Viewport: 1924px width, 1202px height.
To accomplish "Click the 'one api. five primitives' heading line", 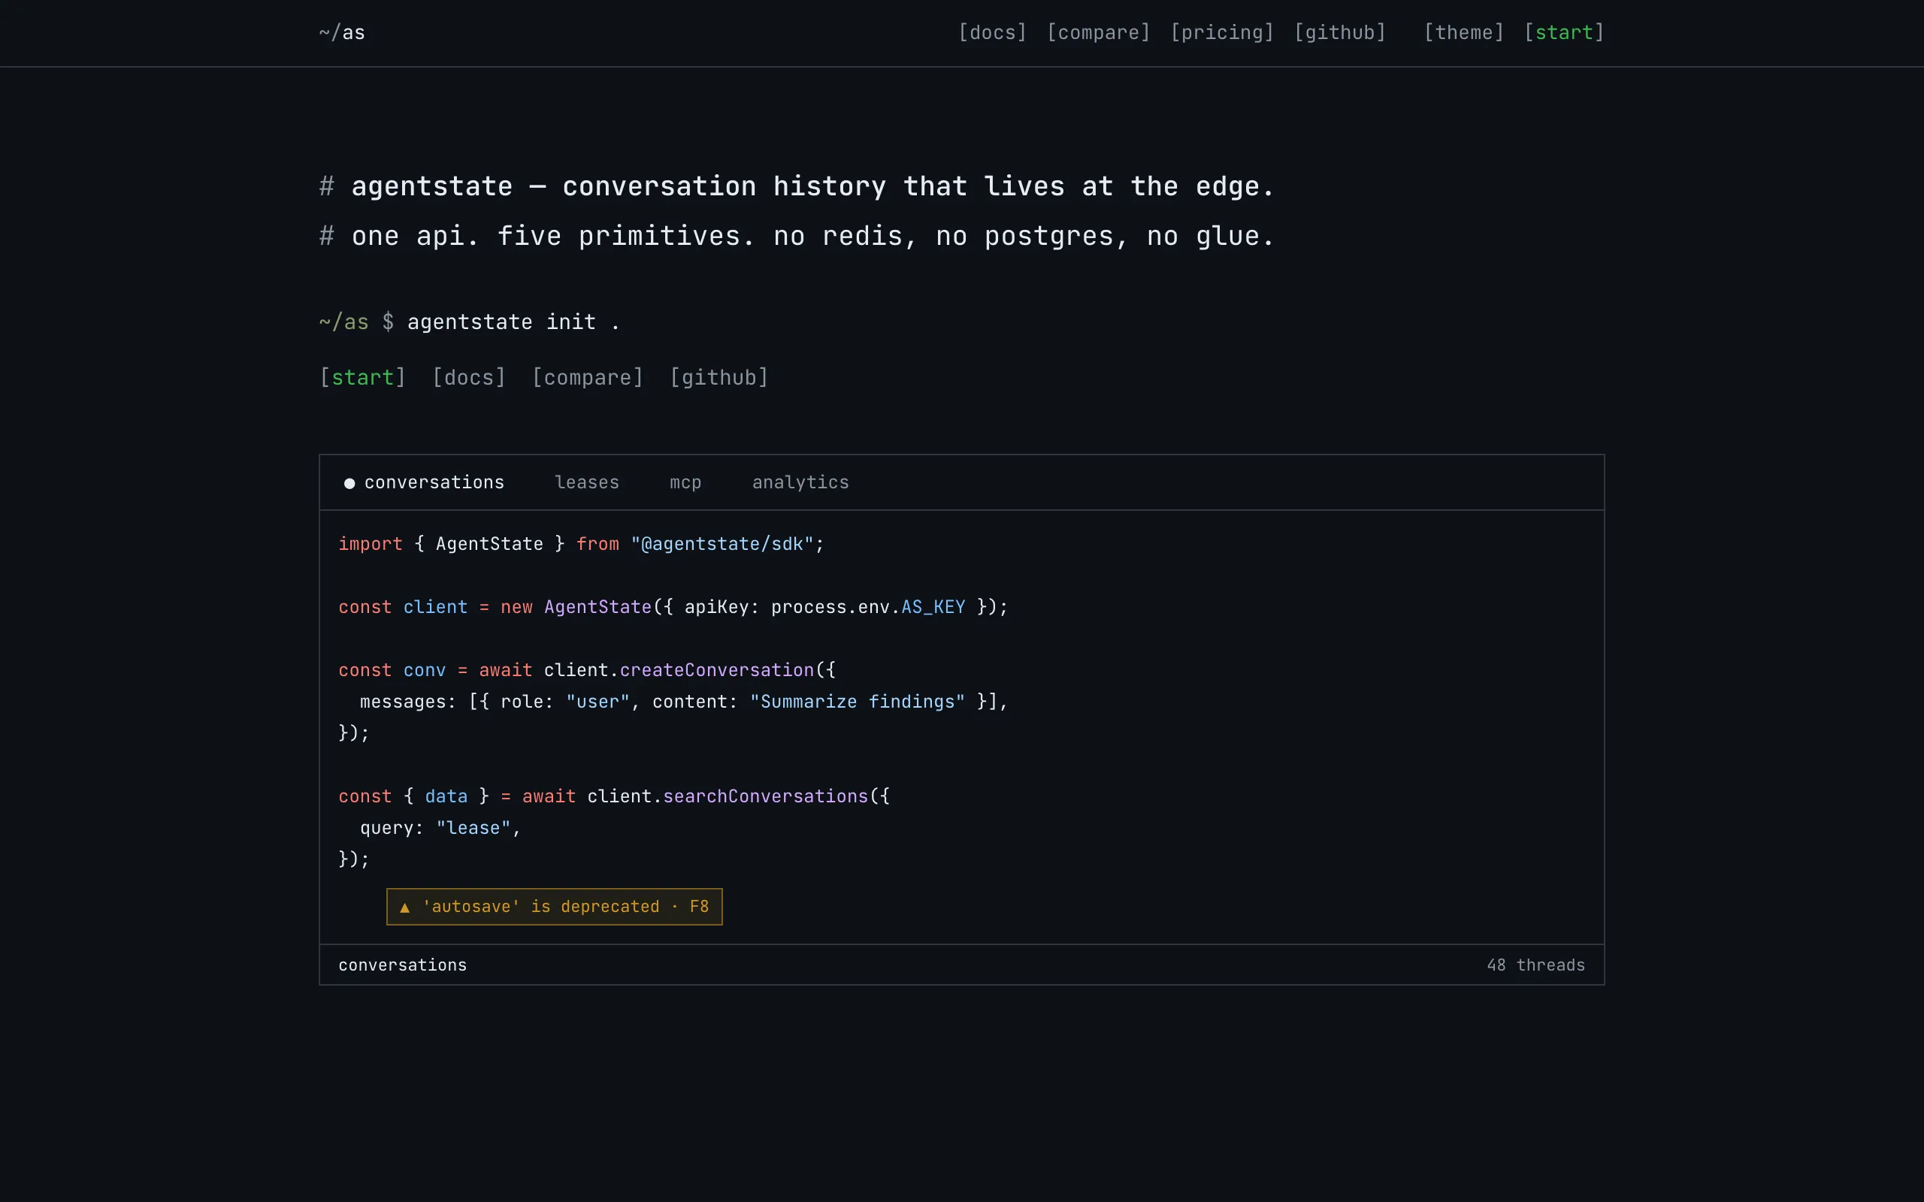I will coord(797,236).
